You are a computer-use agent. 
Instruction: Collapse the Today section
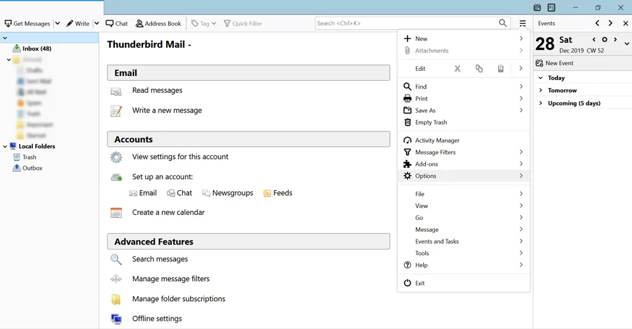click(x=540, y=78)
